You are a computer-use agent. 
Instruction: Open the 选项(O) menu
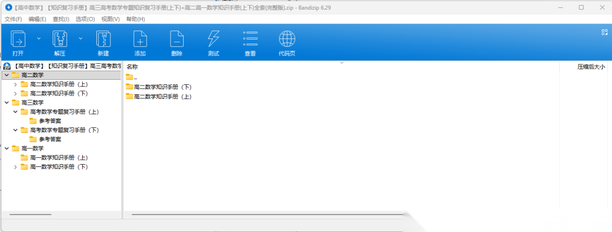(x=85, y=19)
